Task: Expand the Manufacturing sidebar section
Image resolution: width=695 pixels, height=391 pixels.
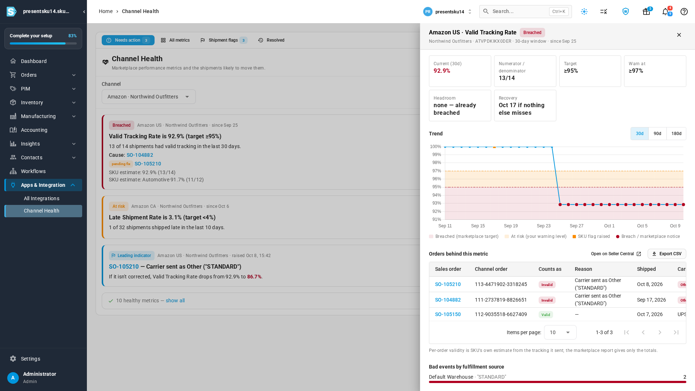Action: click(43, 116)
